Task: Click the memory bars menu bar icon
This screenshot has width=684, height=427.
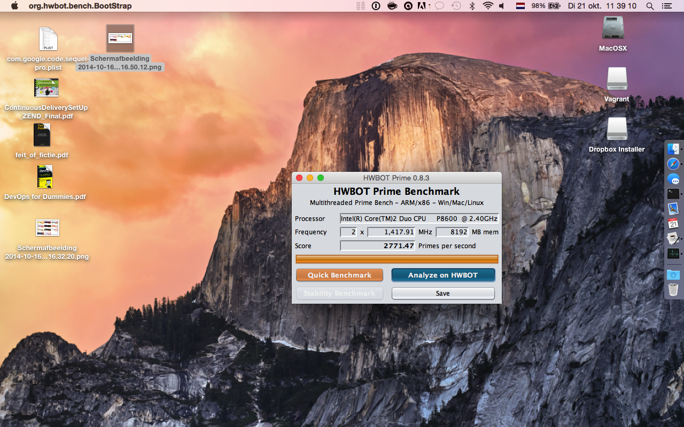Action: pyautogui.click(x=361, y=6)
